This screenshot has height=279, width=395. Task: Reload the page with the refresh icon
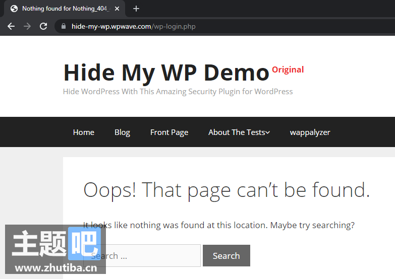point(43,26)
